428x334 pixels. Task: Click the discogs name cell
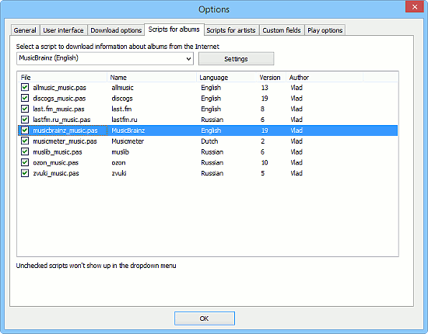(x=122, y=99)
